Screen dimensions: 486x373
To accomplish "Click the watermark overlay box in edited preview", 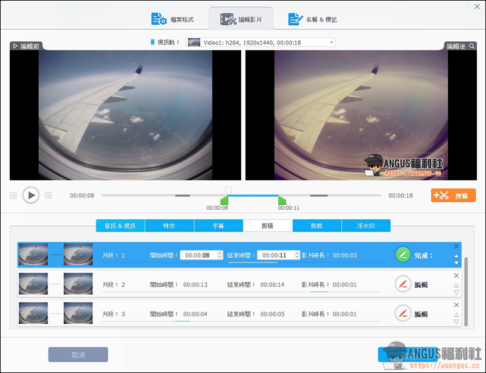I will tap(403, 165).
